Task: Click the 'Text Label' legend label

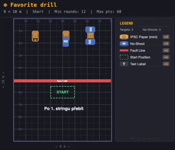Action: click(x=138, y=64)
